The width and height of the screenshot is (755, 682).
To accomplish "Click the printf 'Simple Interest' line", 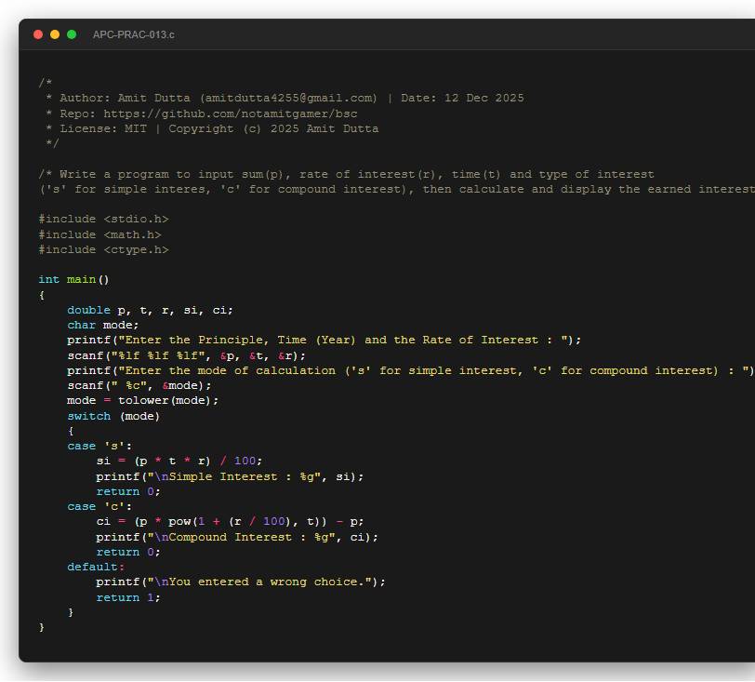I will [230, 476].
